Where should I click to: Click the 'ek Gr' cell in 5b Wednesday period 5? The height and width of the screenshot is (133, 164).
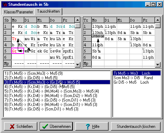(43, 51)
